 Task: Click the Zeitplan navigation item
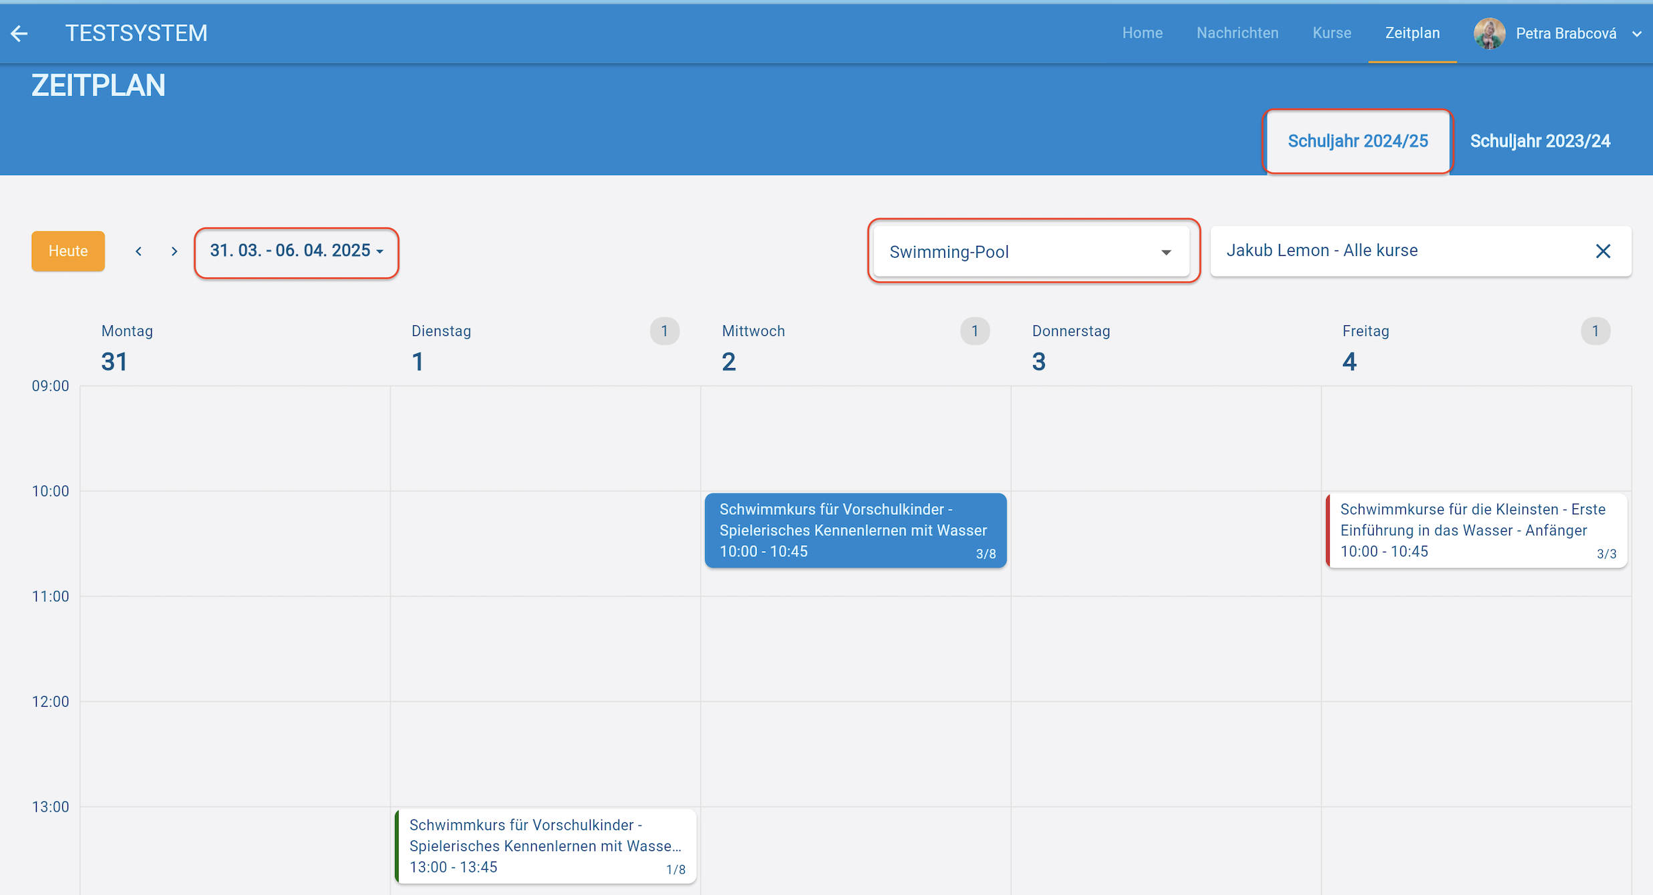tap(1412, 33)
